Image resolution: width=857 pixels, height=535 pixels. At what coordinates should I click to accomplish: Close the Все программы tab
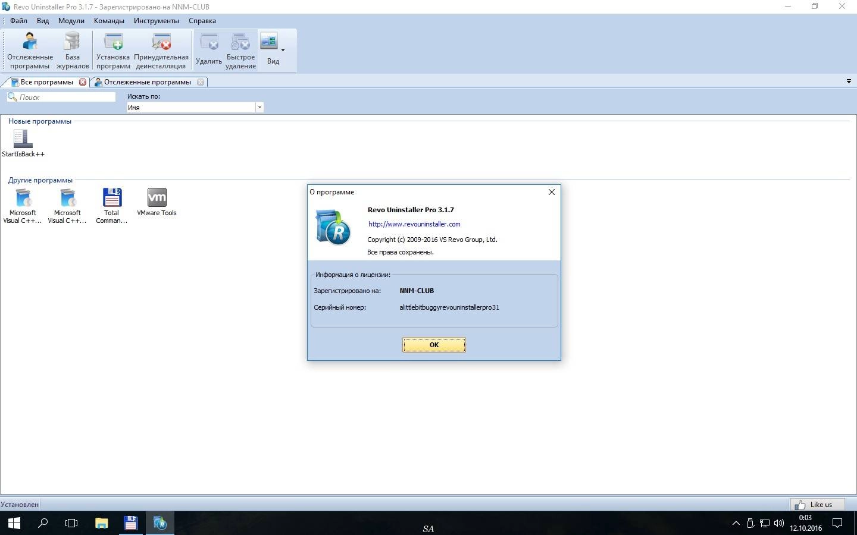83,82
